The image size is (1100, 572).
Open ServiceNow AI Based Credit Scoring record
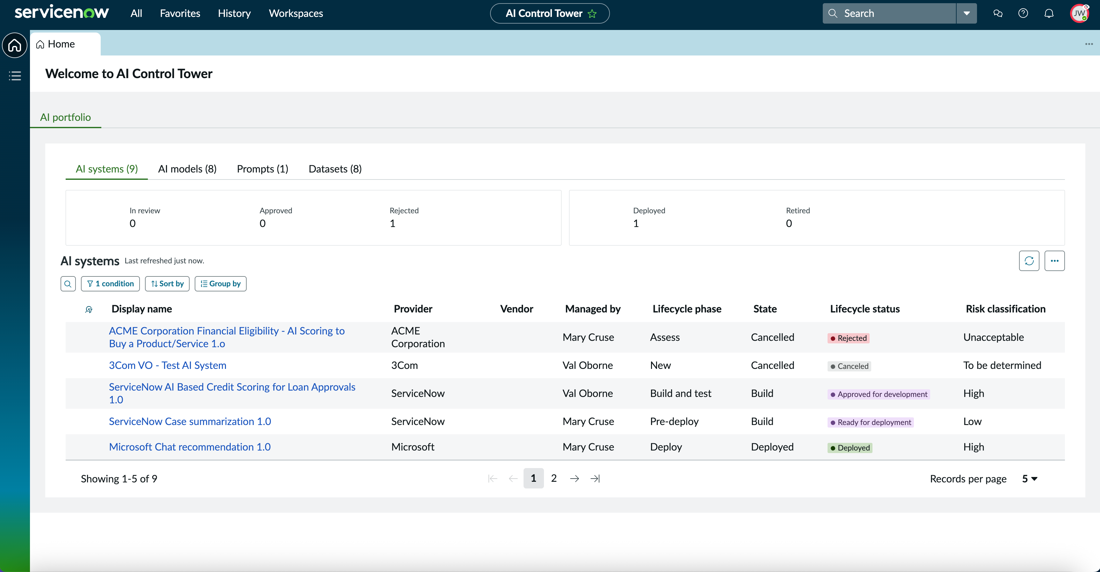pyautogui.click(x=232, y=393)
